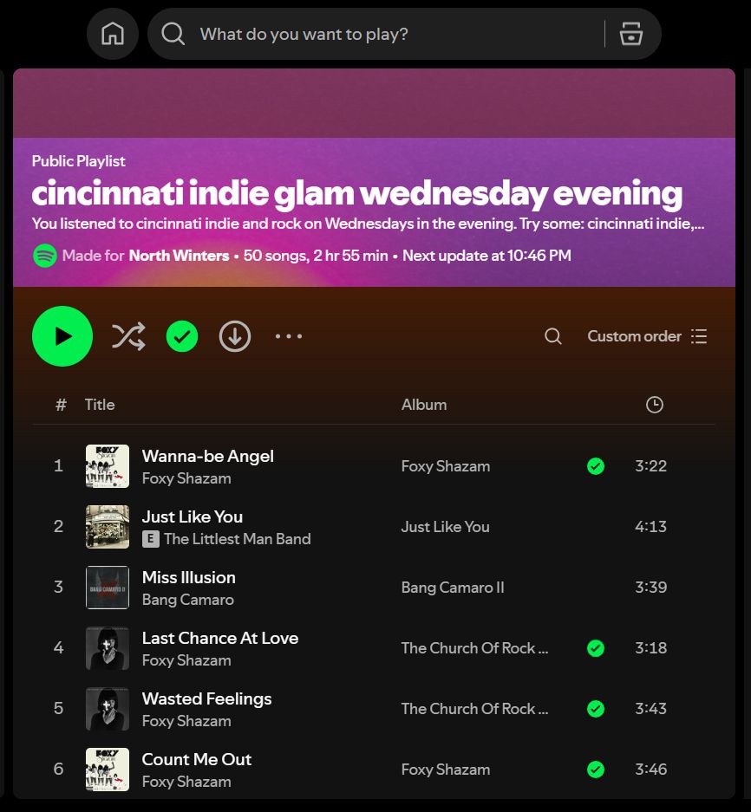Sort by the duration clock icon
Viewport: 751px width, 812px height.
point(655,405)
